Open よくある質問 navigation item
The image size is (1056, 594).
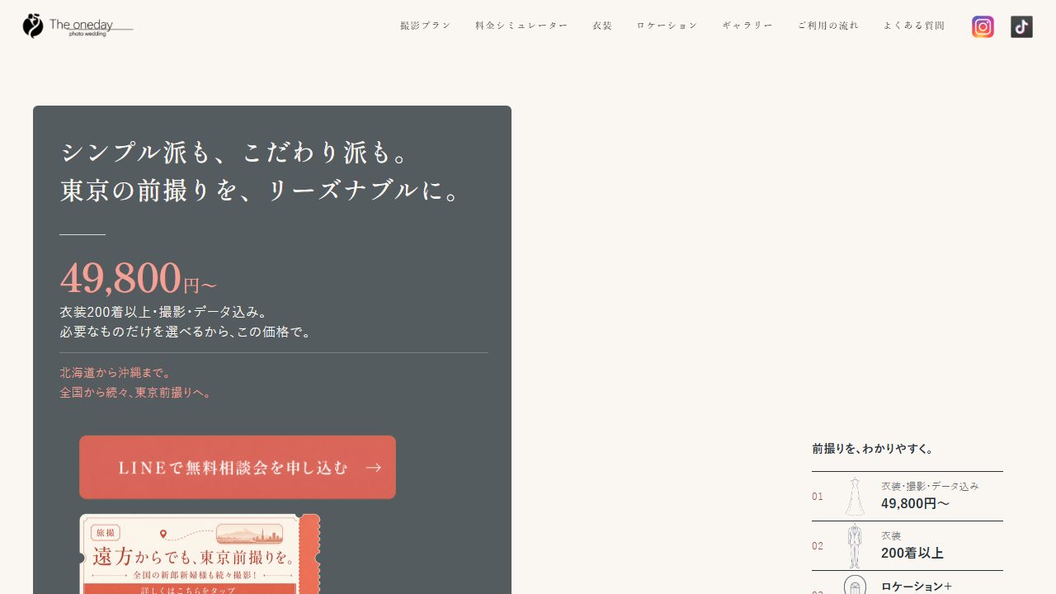(914, 26)
